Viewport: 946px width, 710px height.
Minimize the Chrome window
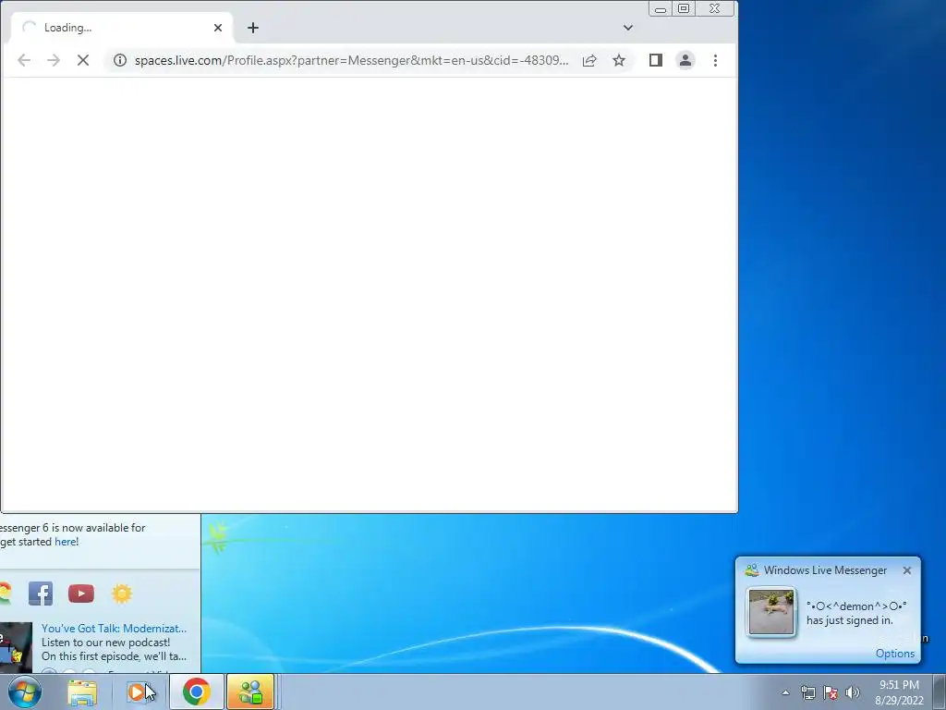tap(661, 8)
